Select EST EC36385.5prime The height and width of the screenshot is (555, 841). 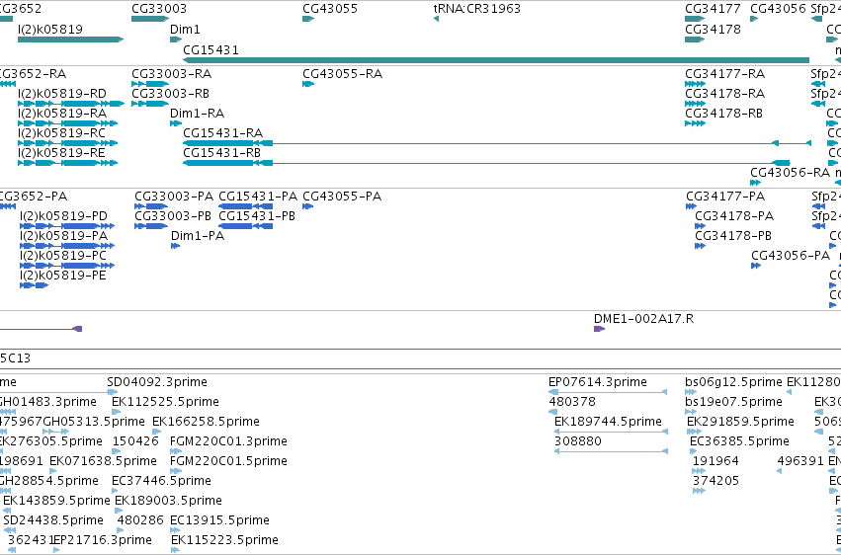click(739, 441)
